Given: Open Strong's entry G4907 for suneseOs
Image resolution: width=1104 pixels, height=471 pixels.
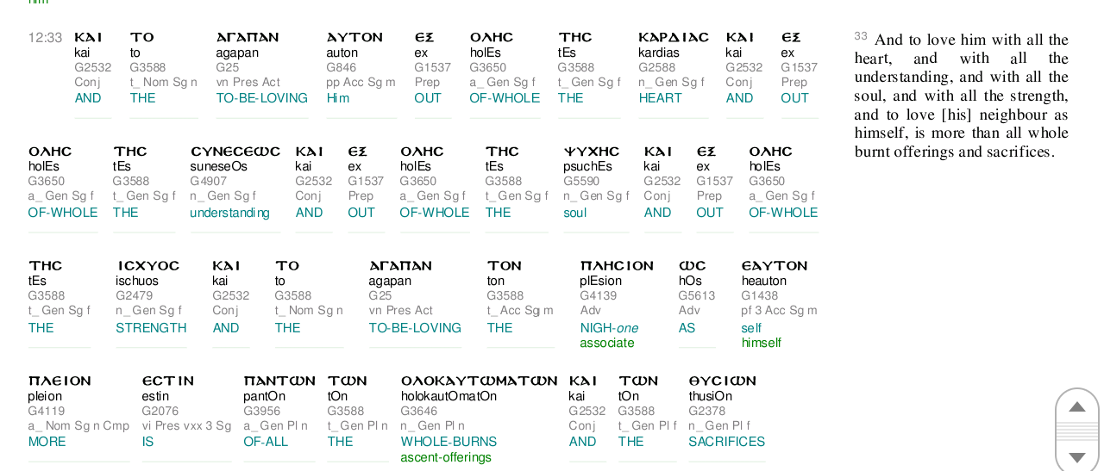Looking at the screenshot, I should click(208, 182).
